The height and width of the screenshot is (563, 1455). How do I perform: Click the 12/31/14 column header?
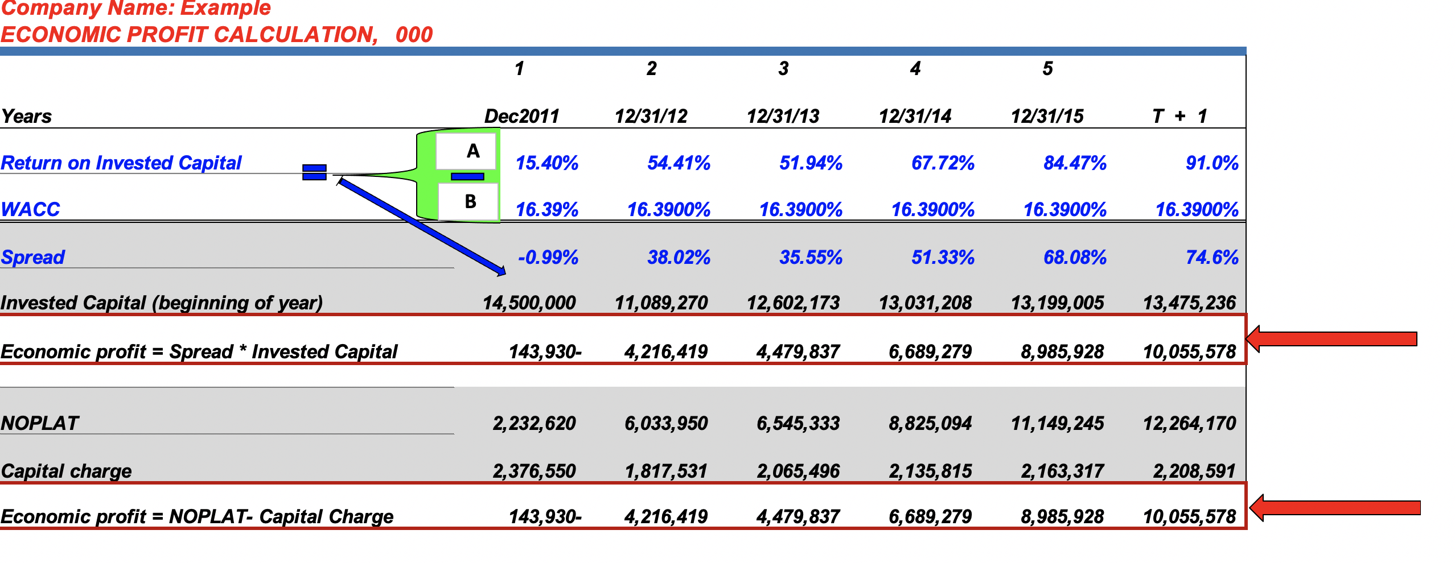coord(918,116)
